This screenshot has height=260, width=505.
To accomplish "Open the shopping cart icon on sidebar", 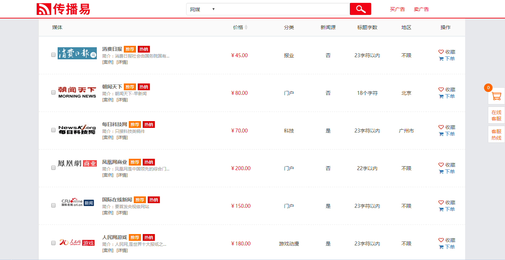I will coord(496,96).
